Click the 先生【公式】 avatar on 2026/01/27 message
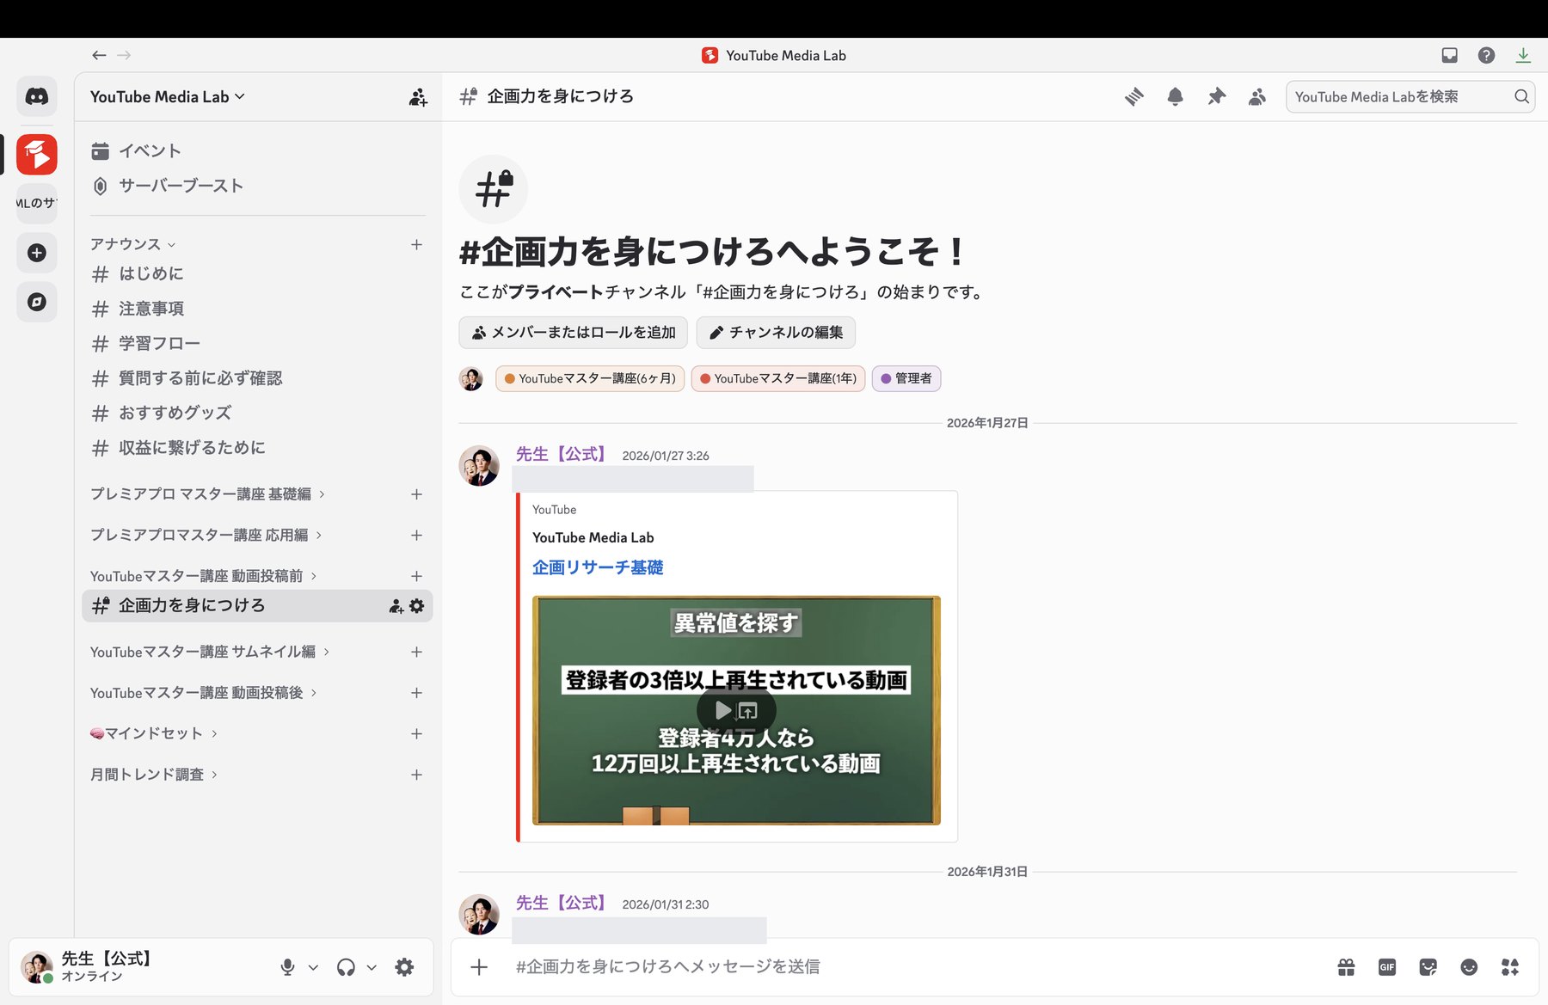Viewport: 1548px width, 1005px height. click(x=479, y=466)
